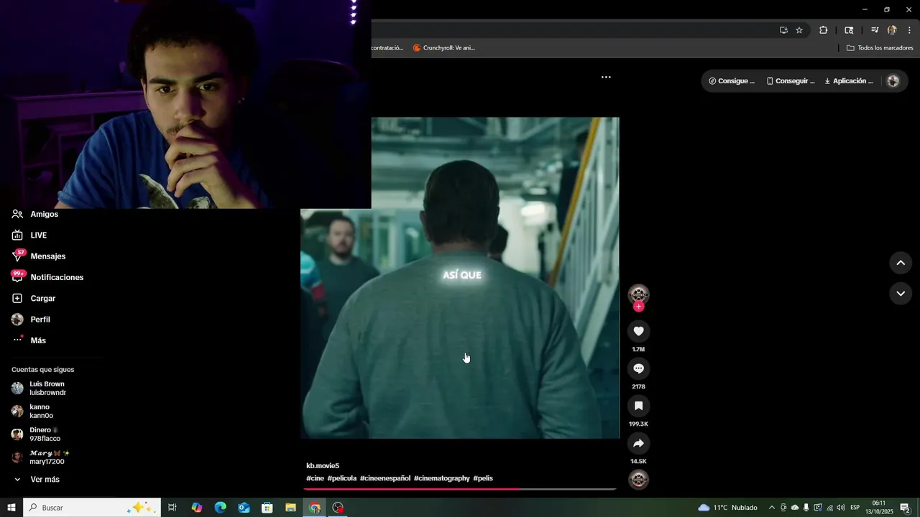920x517 pixels.
Task: Open Windows Start button
Action: [x=11, y=508]
